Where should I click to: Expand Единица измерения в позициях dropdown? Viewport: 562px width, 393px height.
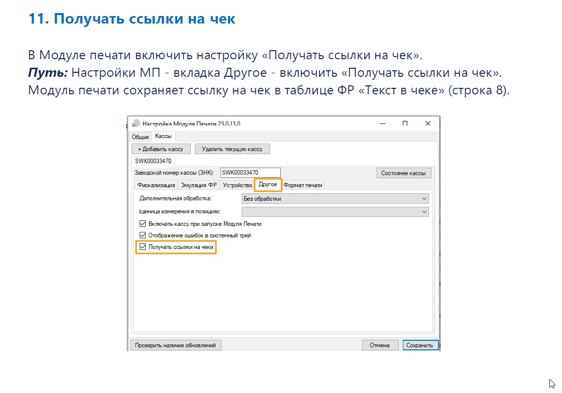[x=335, y=212]
